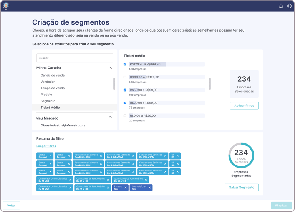Focus the Buscar search field

point(75,58)
